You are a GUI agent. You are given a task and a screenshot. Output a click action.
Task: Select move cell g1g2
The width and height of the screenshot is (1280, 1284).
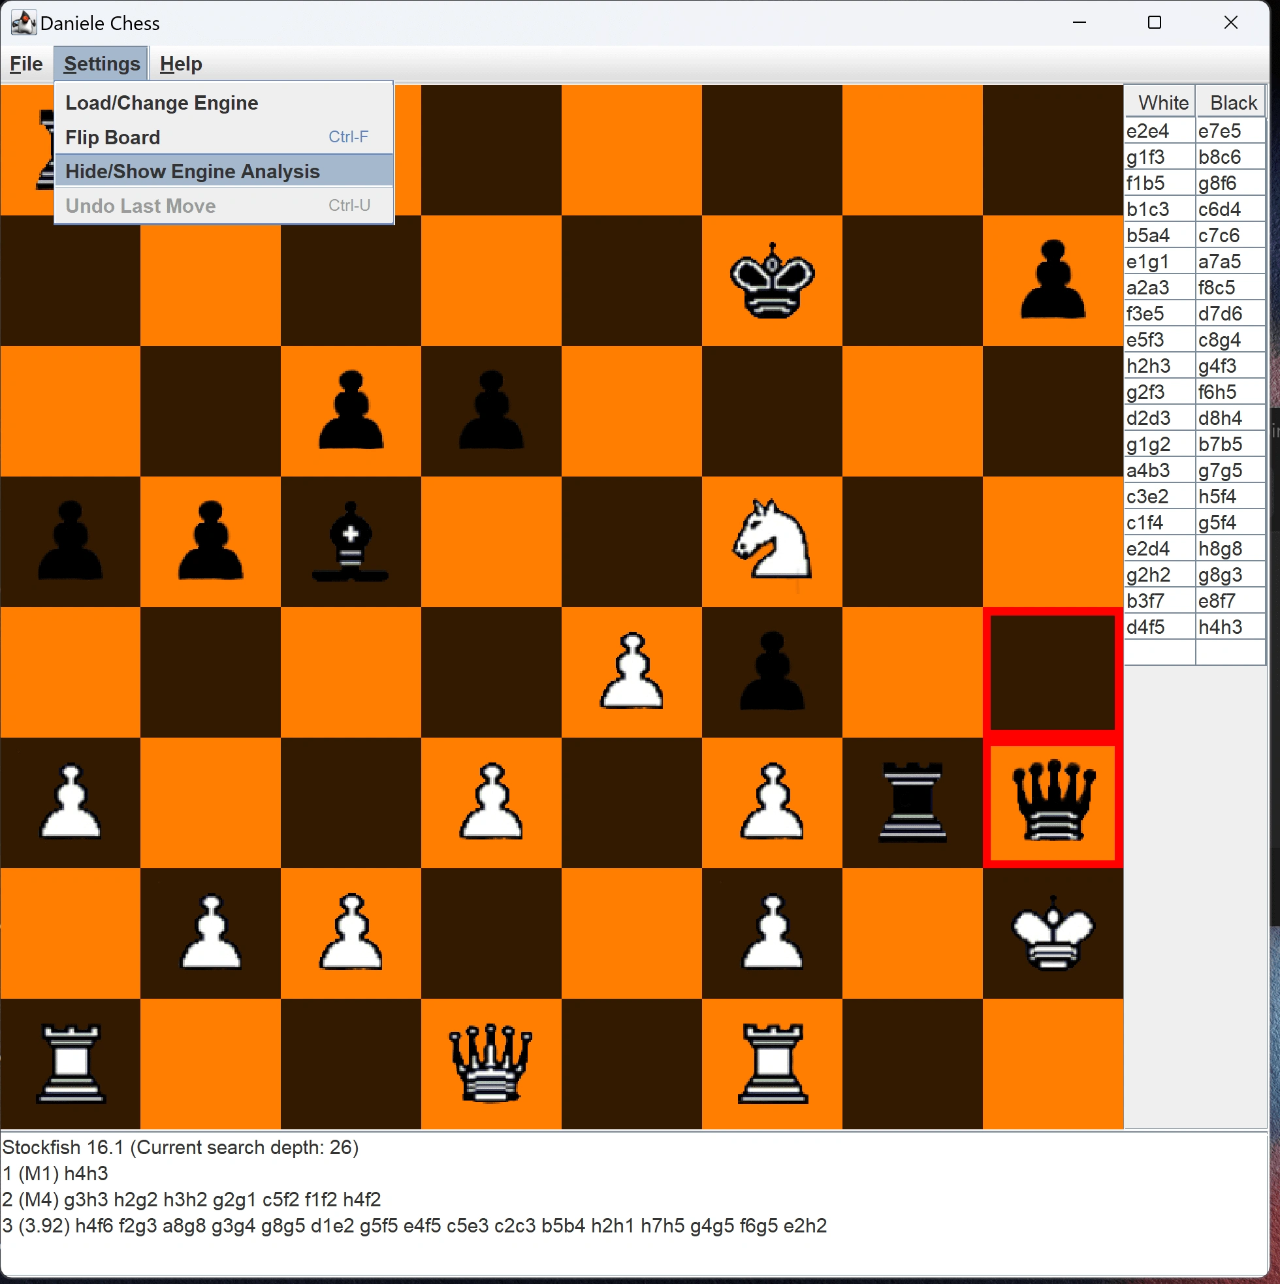click(1160, 445)
